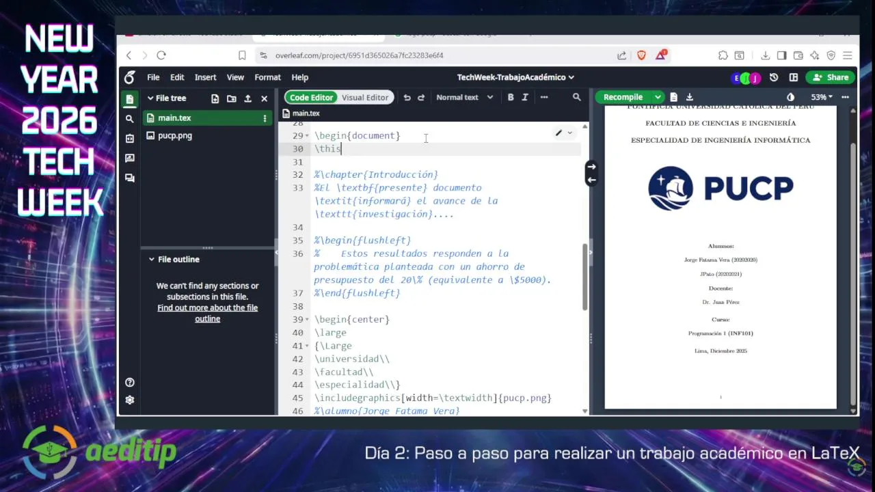Go back in browser history
Viewport: 875px width, 492px height.
tap(129, 55)
